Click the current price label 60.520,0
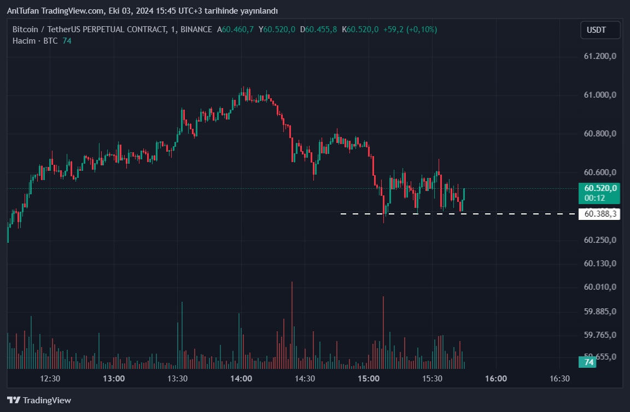 (x=600, y=188)
